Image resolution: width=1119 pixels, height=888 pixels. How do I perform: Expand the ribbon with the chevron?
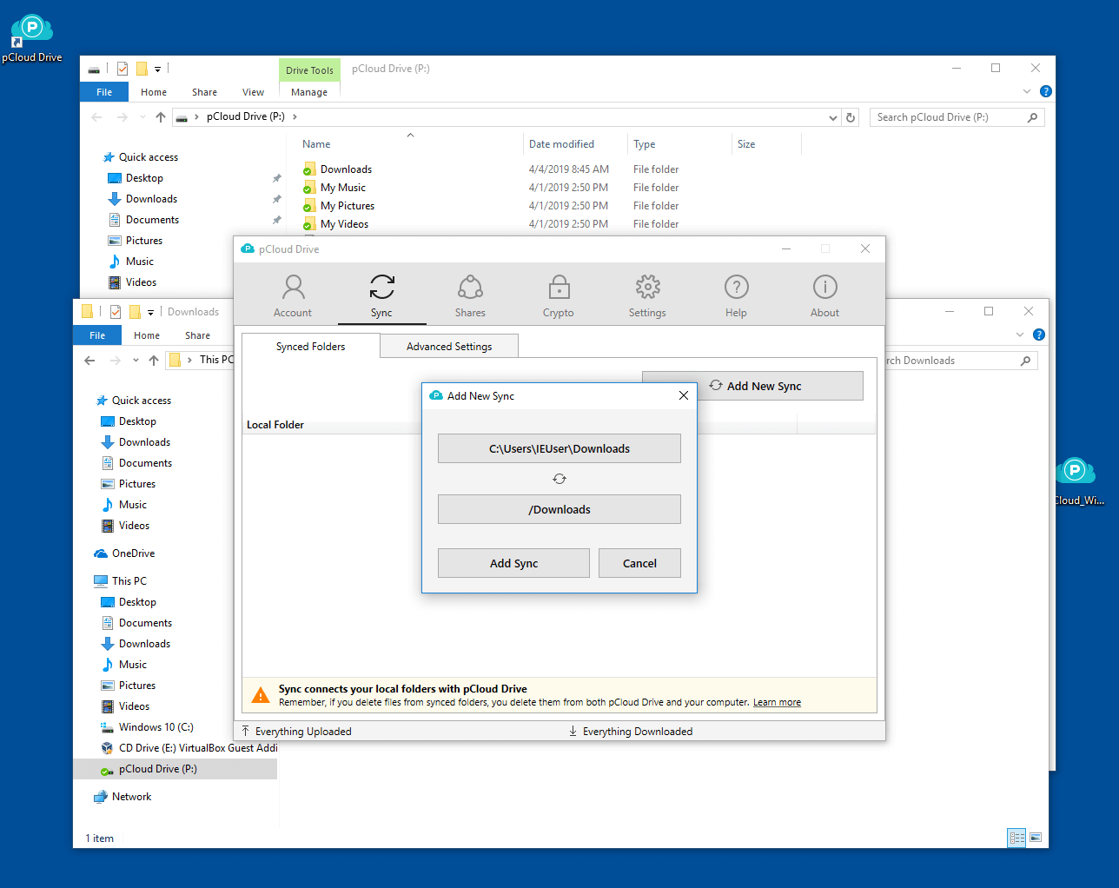click(x=1026, y=91)
